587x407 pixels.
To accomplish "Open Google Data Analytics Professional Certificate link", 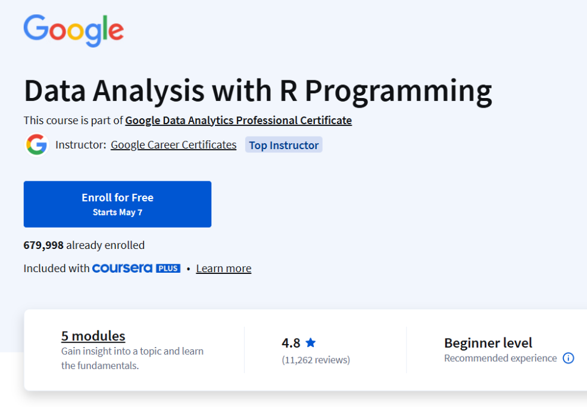I will click(x=238, y=120).
